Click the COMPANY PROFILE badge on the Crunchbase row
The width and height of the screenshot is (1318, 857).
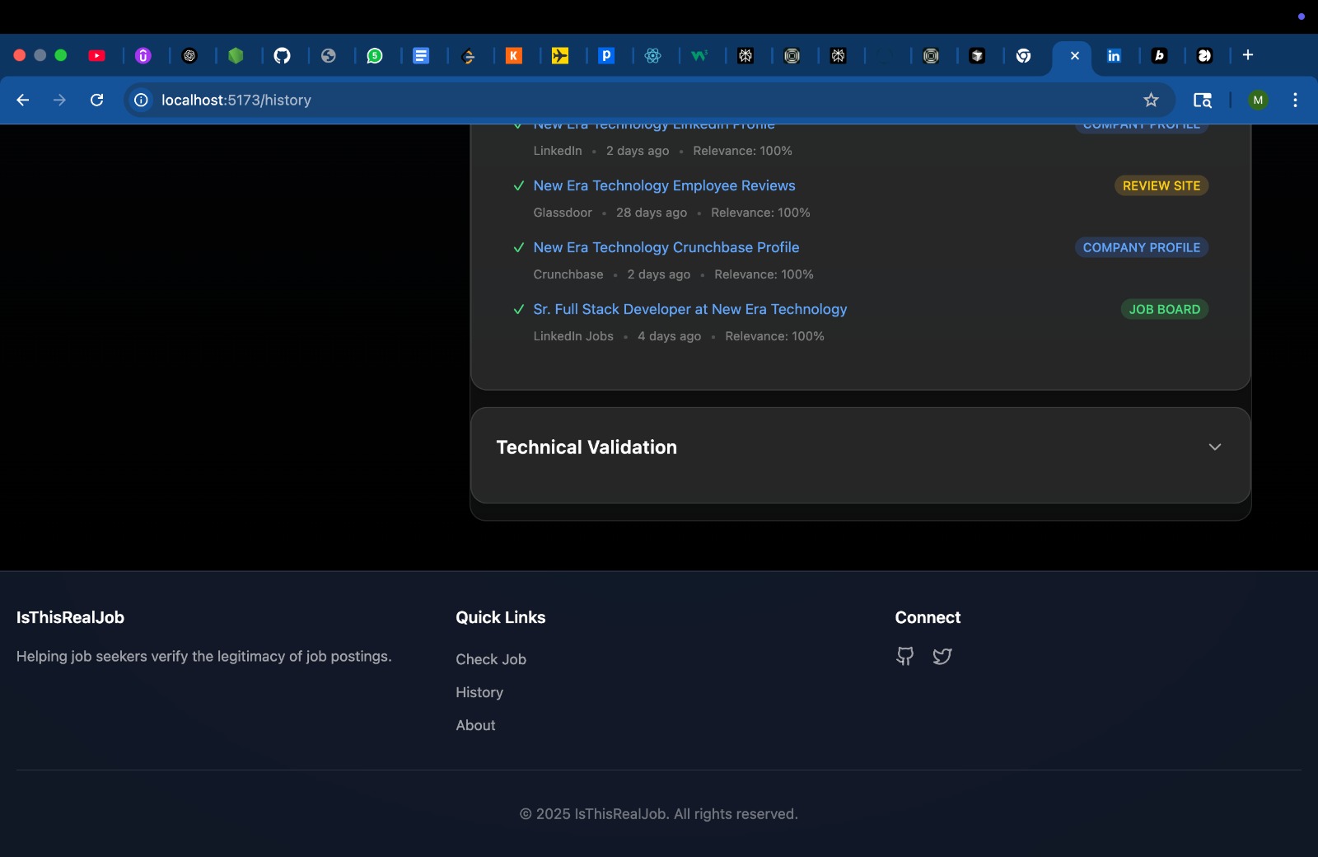tap(1141, 247)
